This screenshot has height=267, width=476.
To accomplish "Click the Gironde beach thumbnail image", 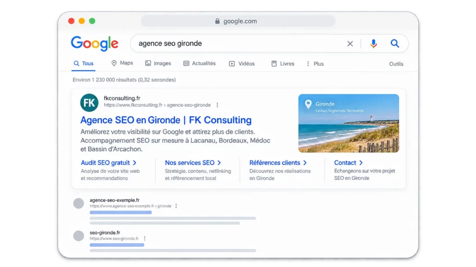I will pos(349,123).
